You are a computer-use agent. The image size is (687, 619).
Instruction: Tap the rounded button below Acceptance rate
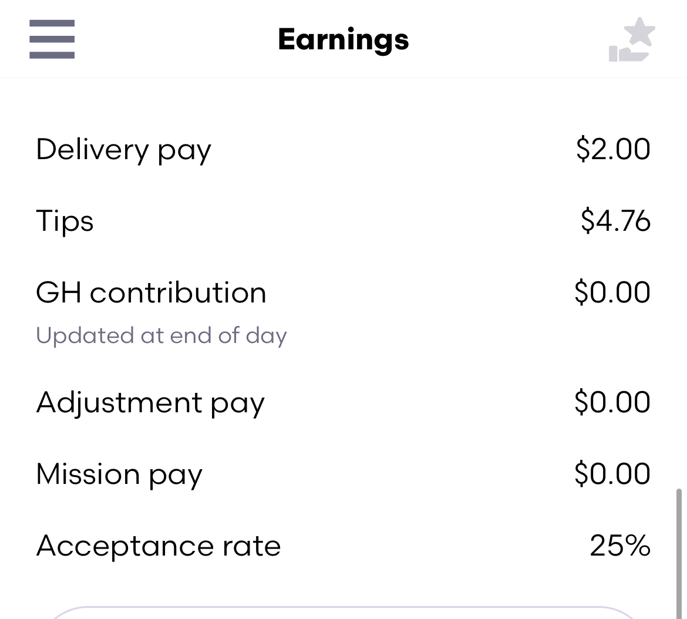point(343,613)
